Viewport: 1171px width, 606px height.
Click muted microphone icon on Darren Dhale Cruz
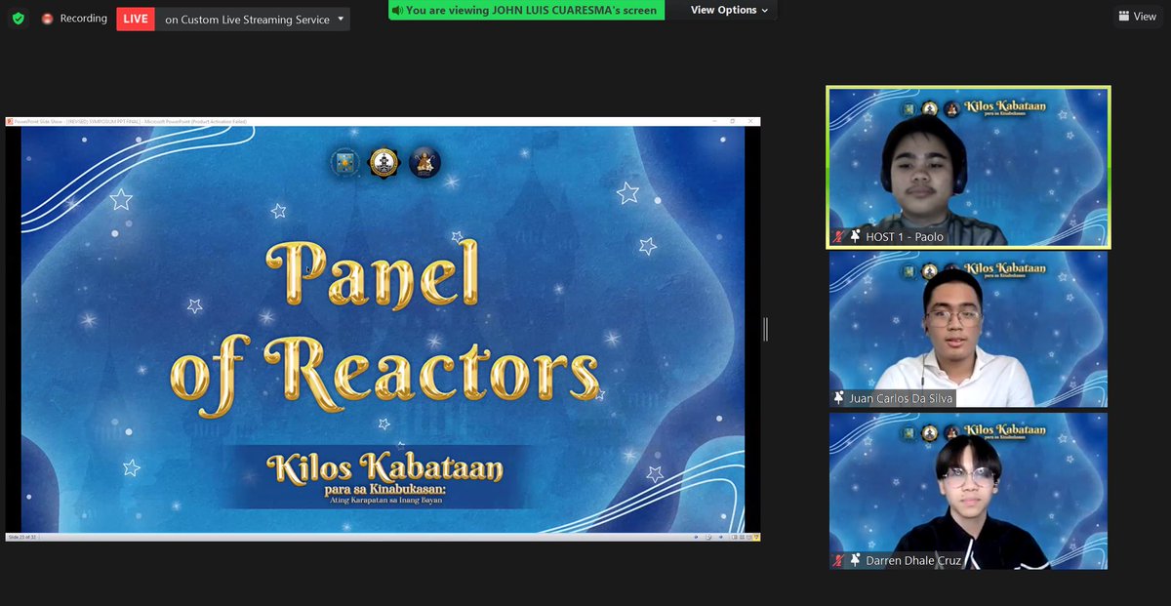pyautogui.click(x=838, y=560)
